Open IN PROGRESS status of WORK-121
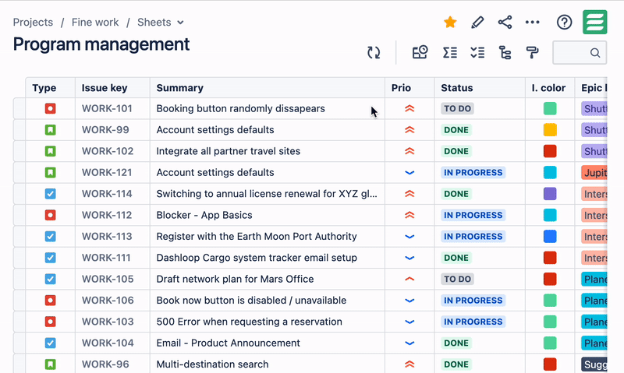 (x=473, y=172)
